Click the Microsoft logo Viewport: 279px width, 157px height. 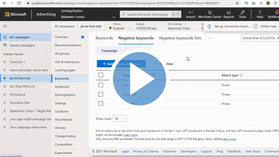[15, 14]
